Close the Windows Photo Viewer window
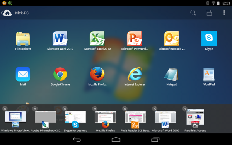Viewport: 232px width, 145px height. pyautogui.click(x=5, y=109)
